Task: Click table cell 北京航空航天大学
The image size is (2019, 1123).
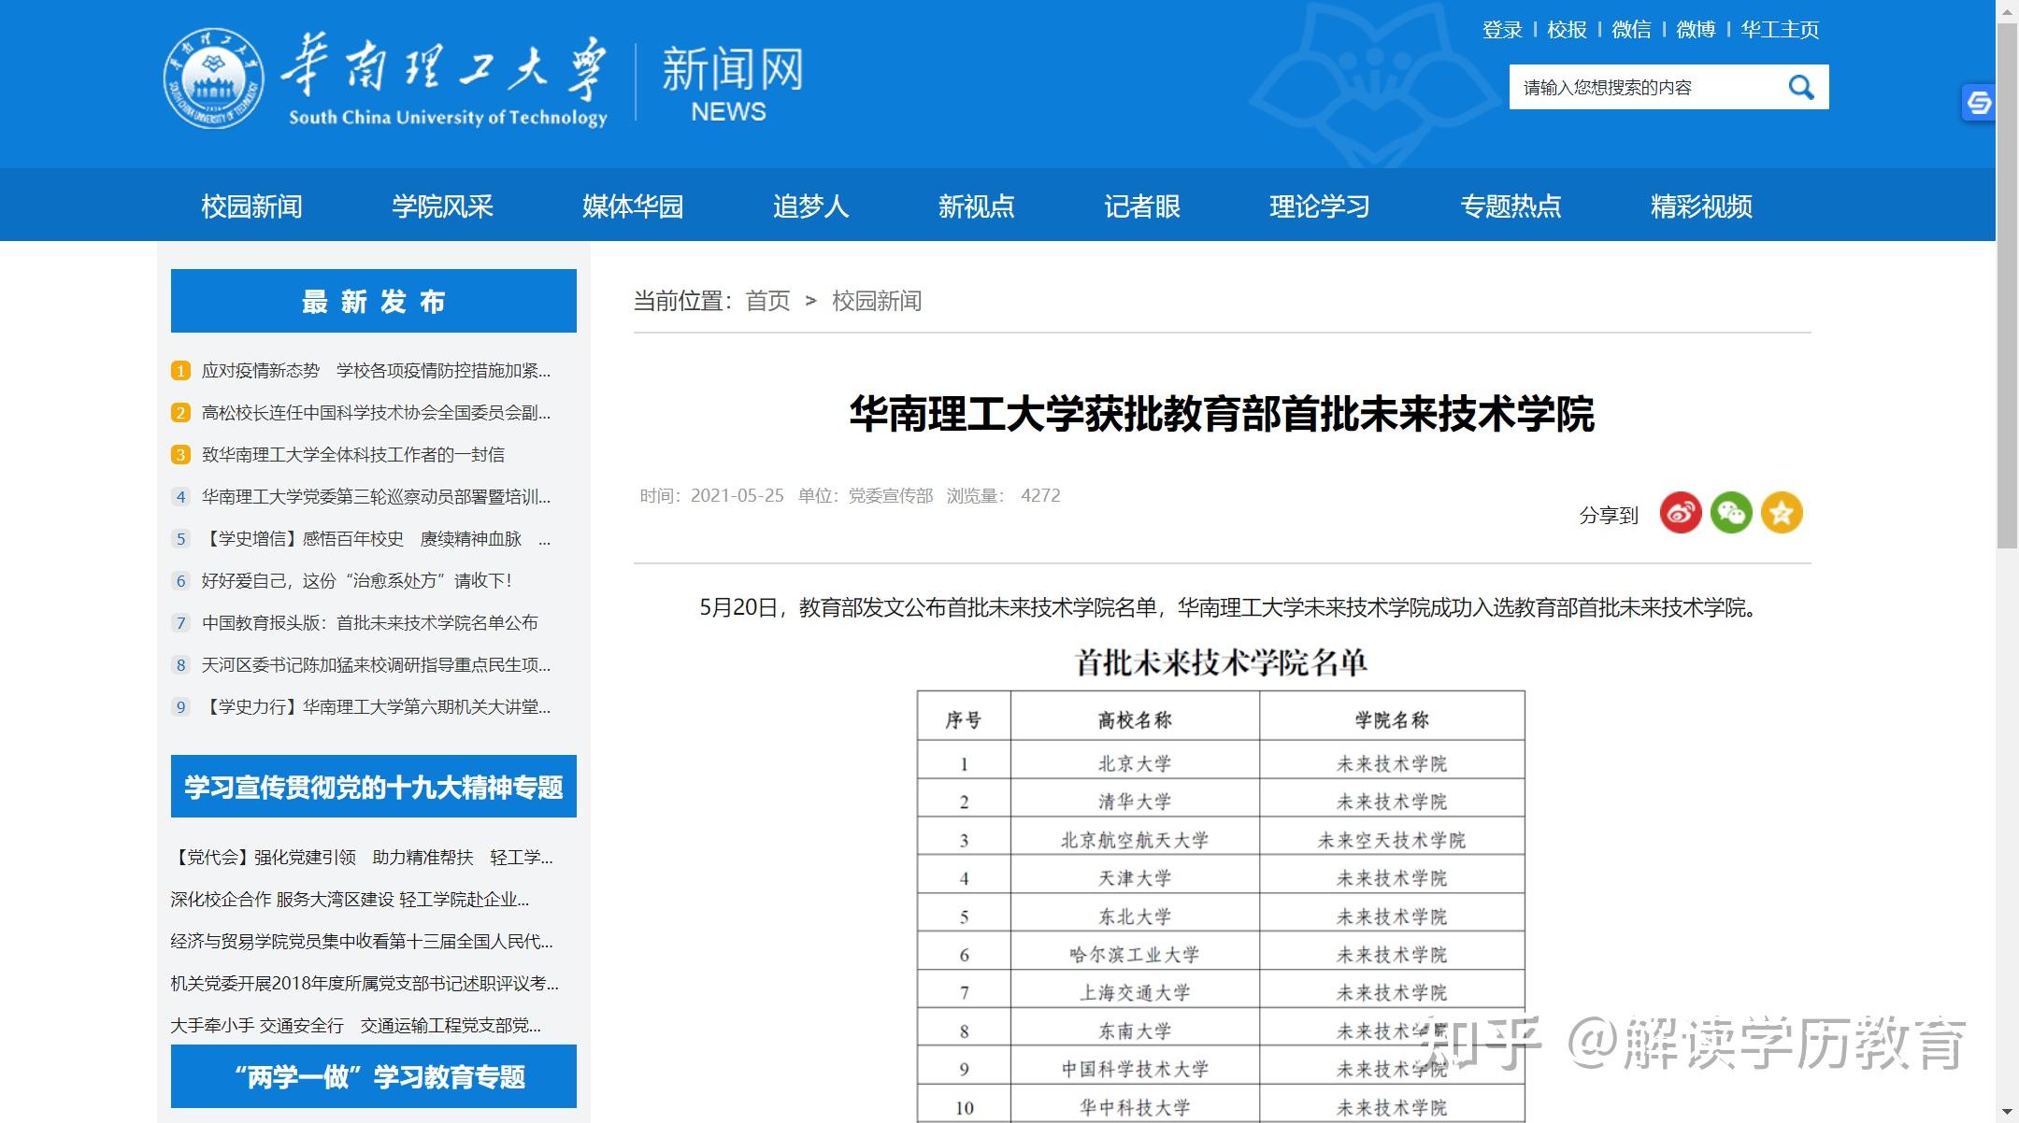Action: coord(1135,840)
